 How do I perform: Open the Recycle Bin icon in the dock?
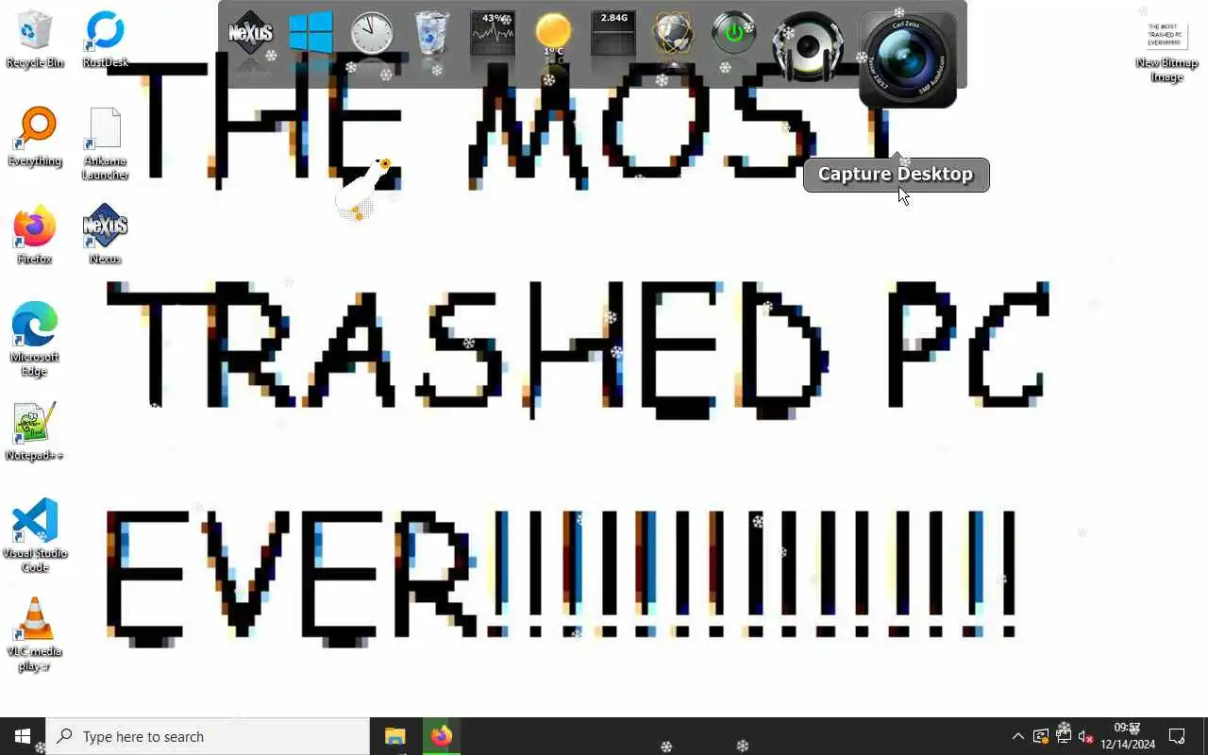431,35
